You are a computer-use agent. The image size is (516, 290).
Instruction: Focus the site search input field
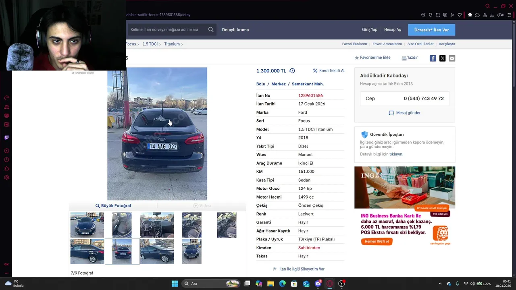[167, 29]
